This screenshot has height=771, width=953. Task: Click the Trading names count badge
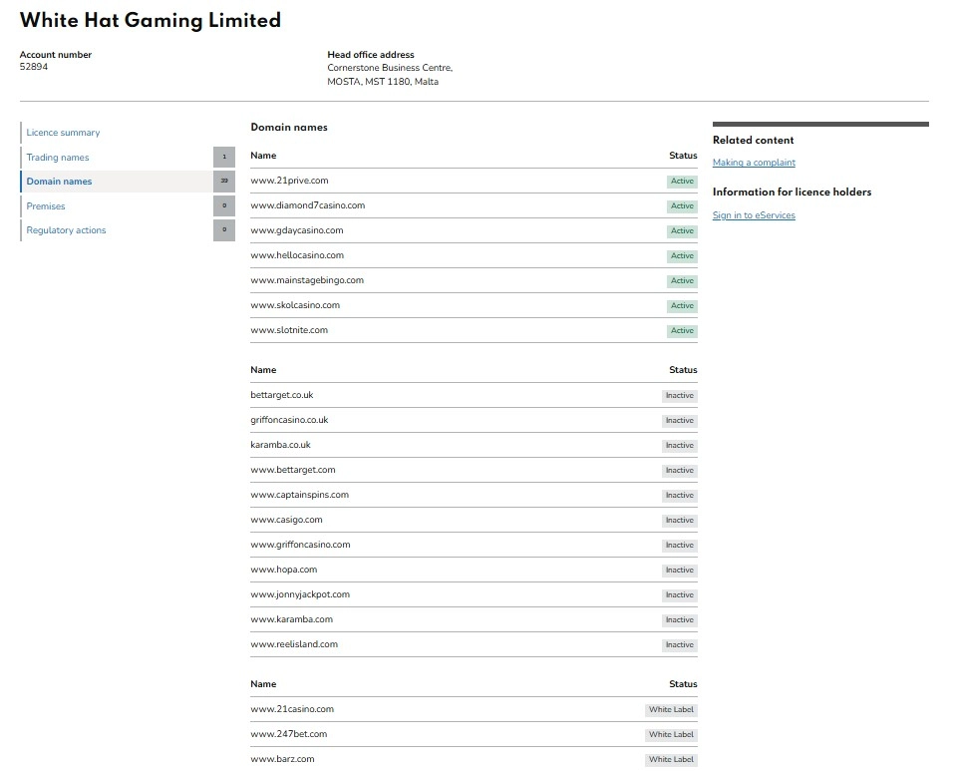(x=224, y=157)
